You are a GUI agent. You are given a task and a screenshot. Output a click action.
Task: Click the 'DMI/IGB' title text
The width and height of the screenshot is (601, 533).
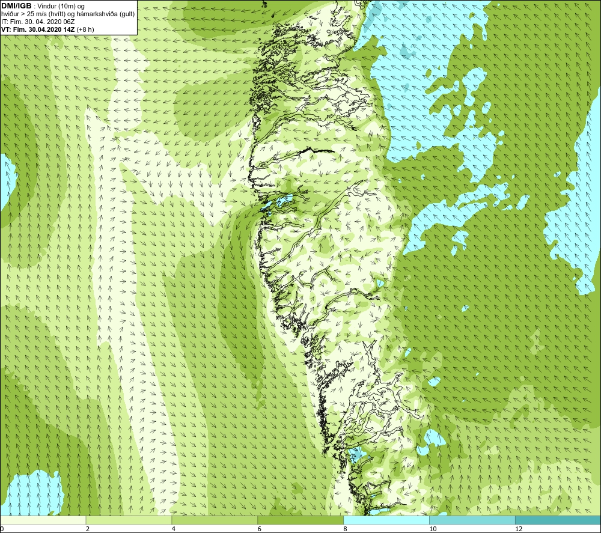coord(16,6)
